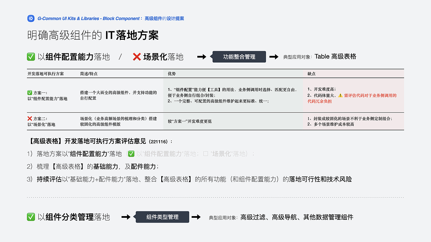
Task: Click green checkmark beside 方案一 in table
Action: click(x=30, y=93)
